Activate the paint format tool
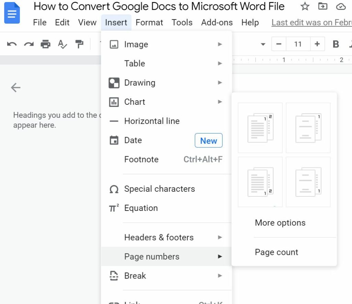The image size is (352, 304). tap(79, 44)
